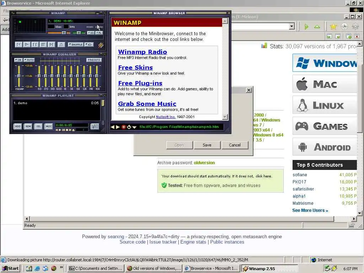Screen dimensions: 364x273
Task: Open History clock icon in K-Meleon
Action: (344, 26)
